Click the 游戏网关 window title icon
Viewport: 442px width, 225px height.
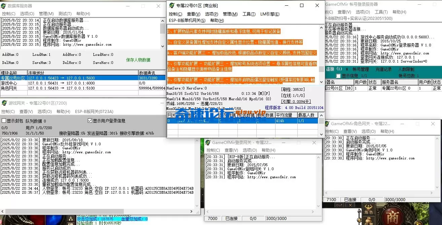coord(4,103)
